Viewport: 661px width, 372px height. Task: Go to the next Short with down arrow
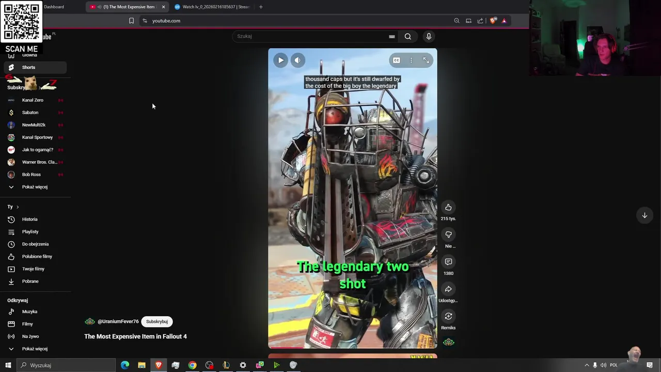click(x=644, y=215)
